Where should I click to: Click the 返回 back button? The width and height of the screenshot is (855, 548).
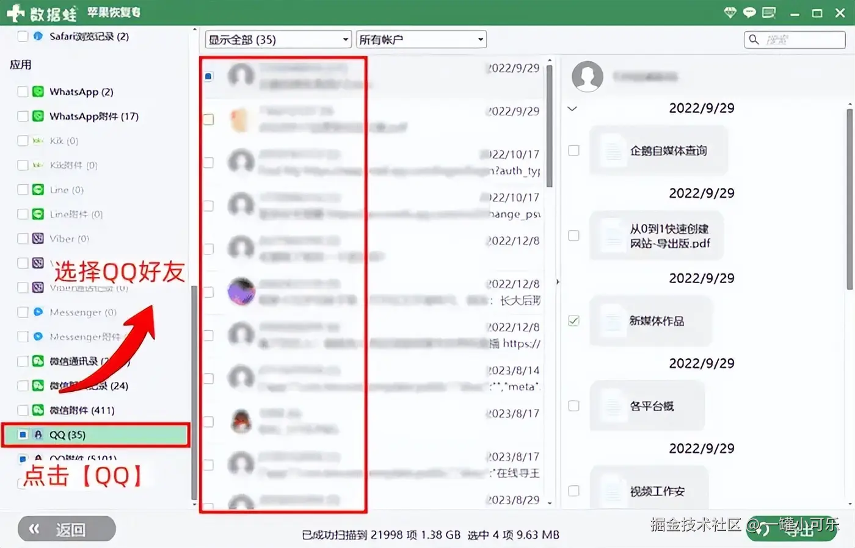click(67, 529)
